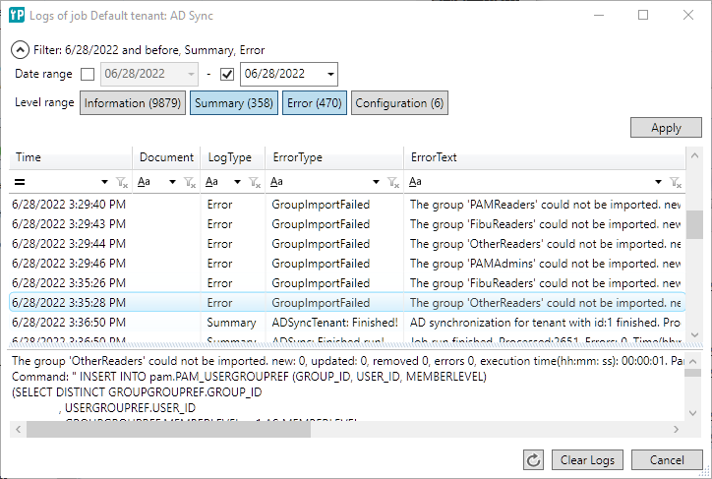This screenshot has height=479, width=712.
Task: Click the refresh logs icon button
Action: pyautogui.click(x=534, y=460)
